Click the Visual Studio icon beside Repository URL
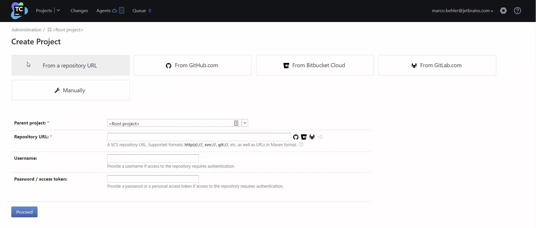 (x=320, y=137)
